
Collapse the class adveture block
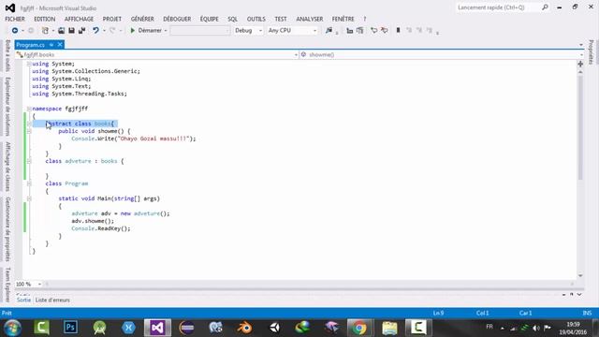(29, 161)
